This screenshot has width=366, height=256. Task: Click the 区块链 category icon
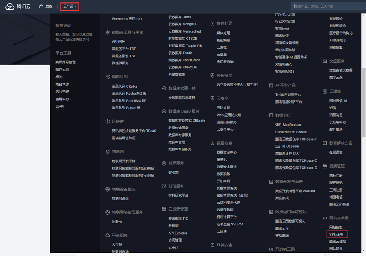(107, 121)
